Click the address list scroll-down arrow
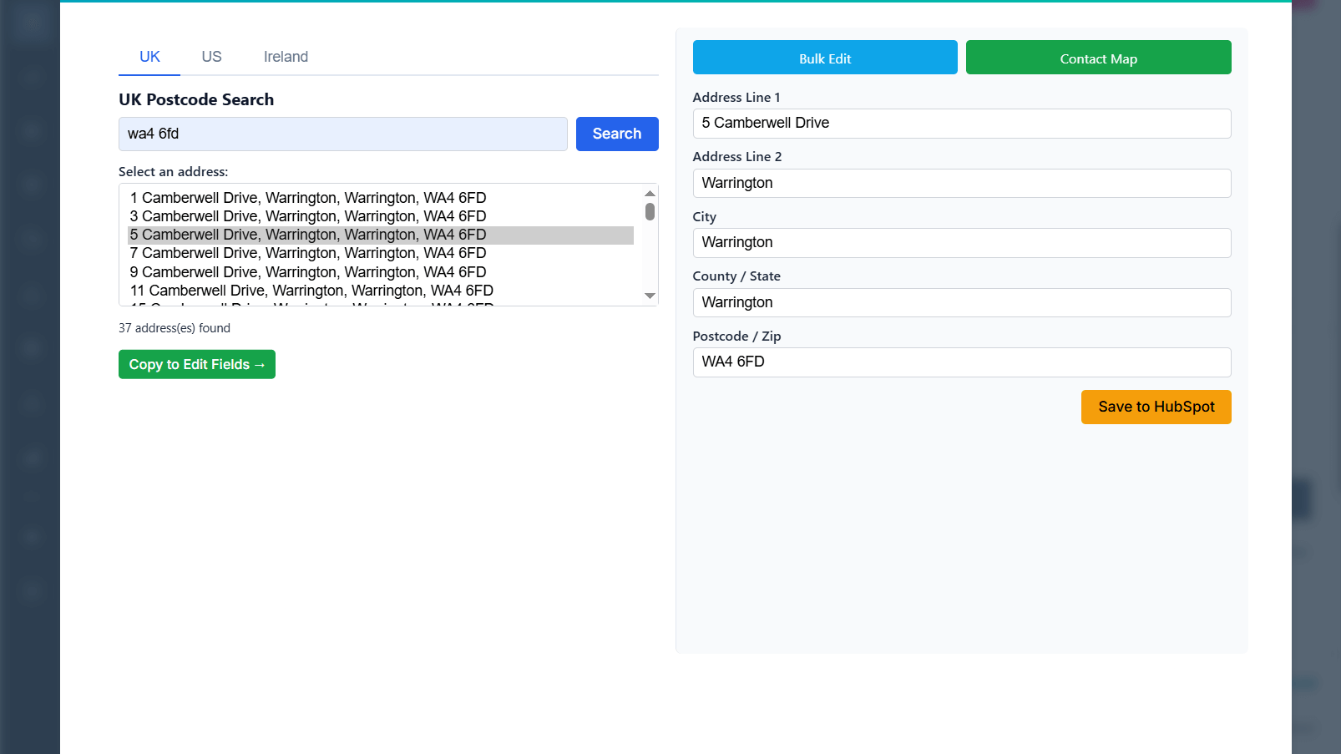Image resolution: width=1341 pixels, height=754 pixels. 650,296
